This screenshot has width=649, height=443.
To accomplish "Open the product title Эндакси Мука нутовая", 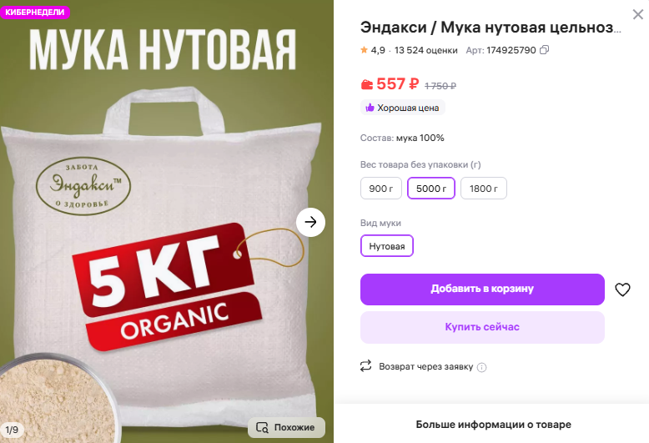I will coord(491,28).
